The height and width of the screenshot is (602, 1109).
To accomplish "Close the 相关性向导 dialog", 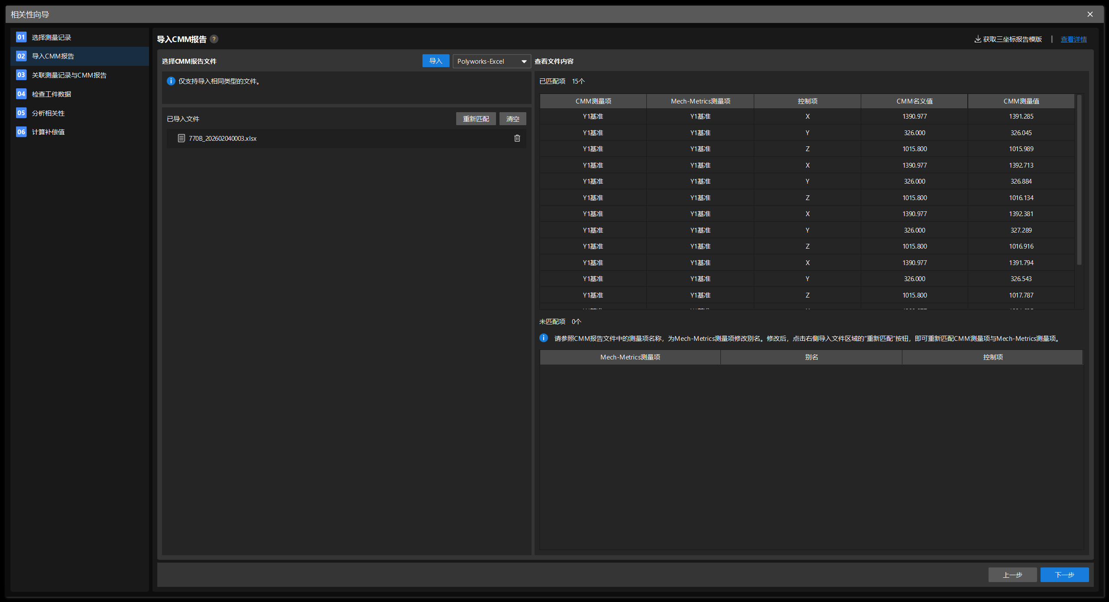I will coord(1090,14).
